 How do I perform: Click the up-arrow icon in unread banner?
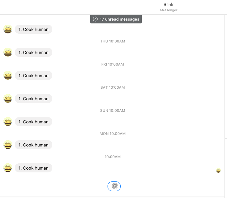click(95, 19)
